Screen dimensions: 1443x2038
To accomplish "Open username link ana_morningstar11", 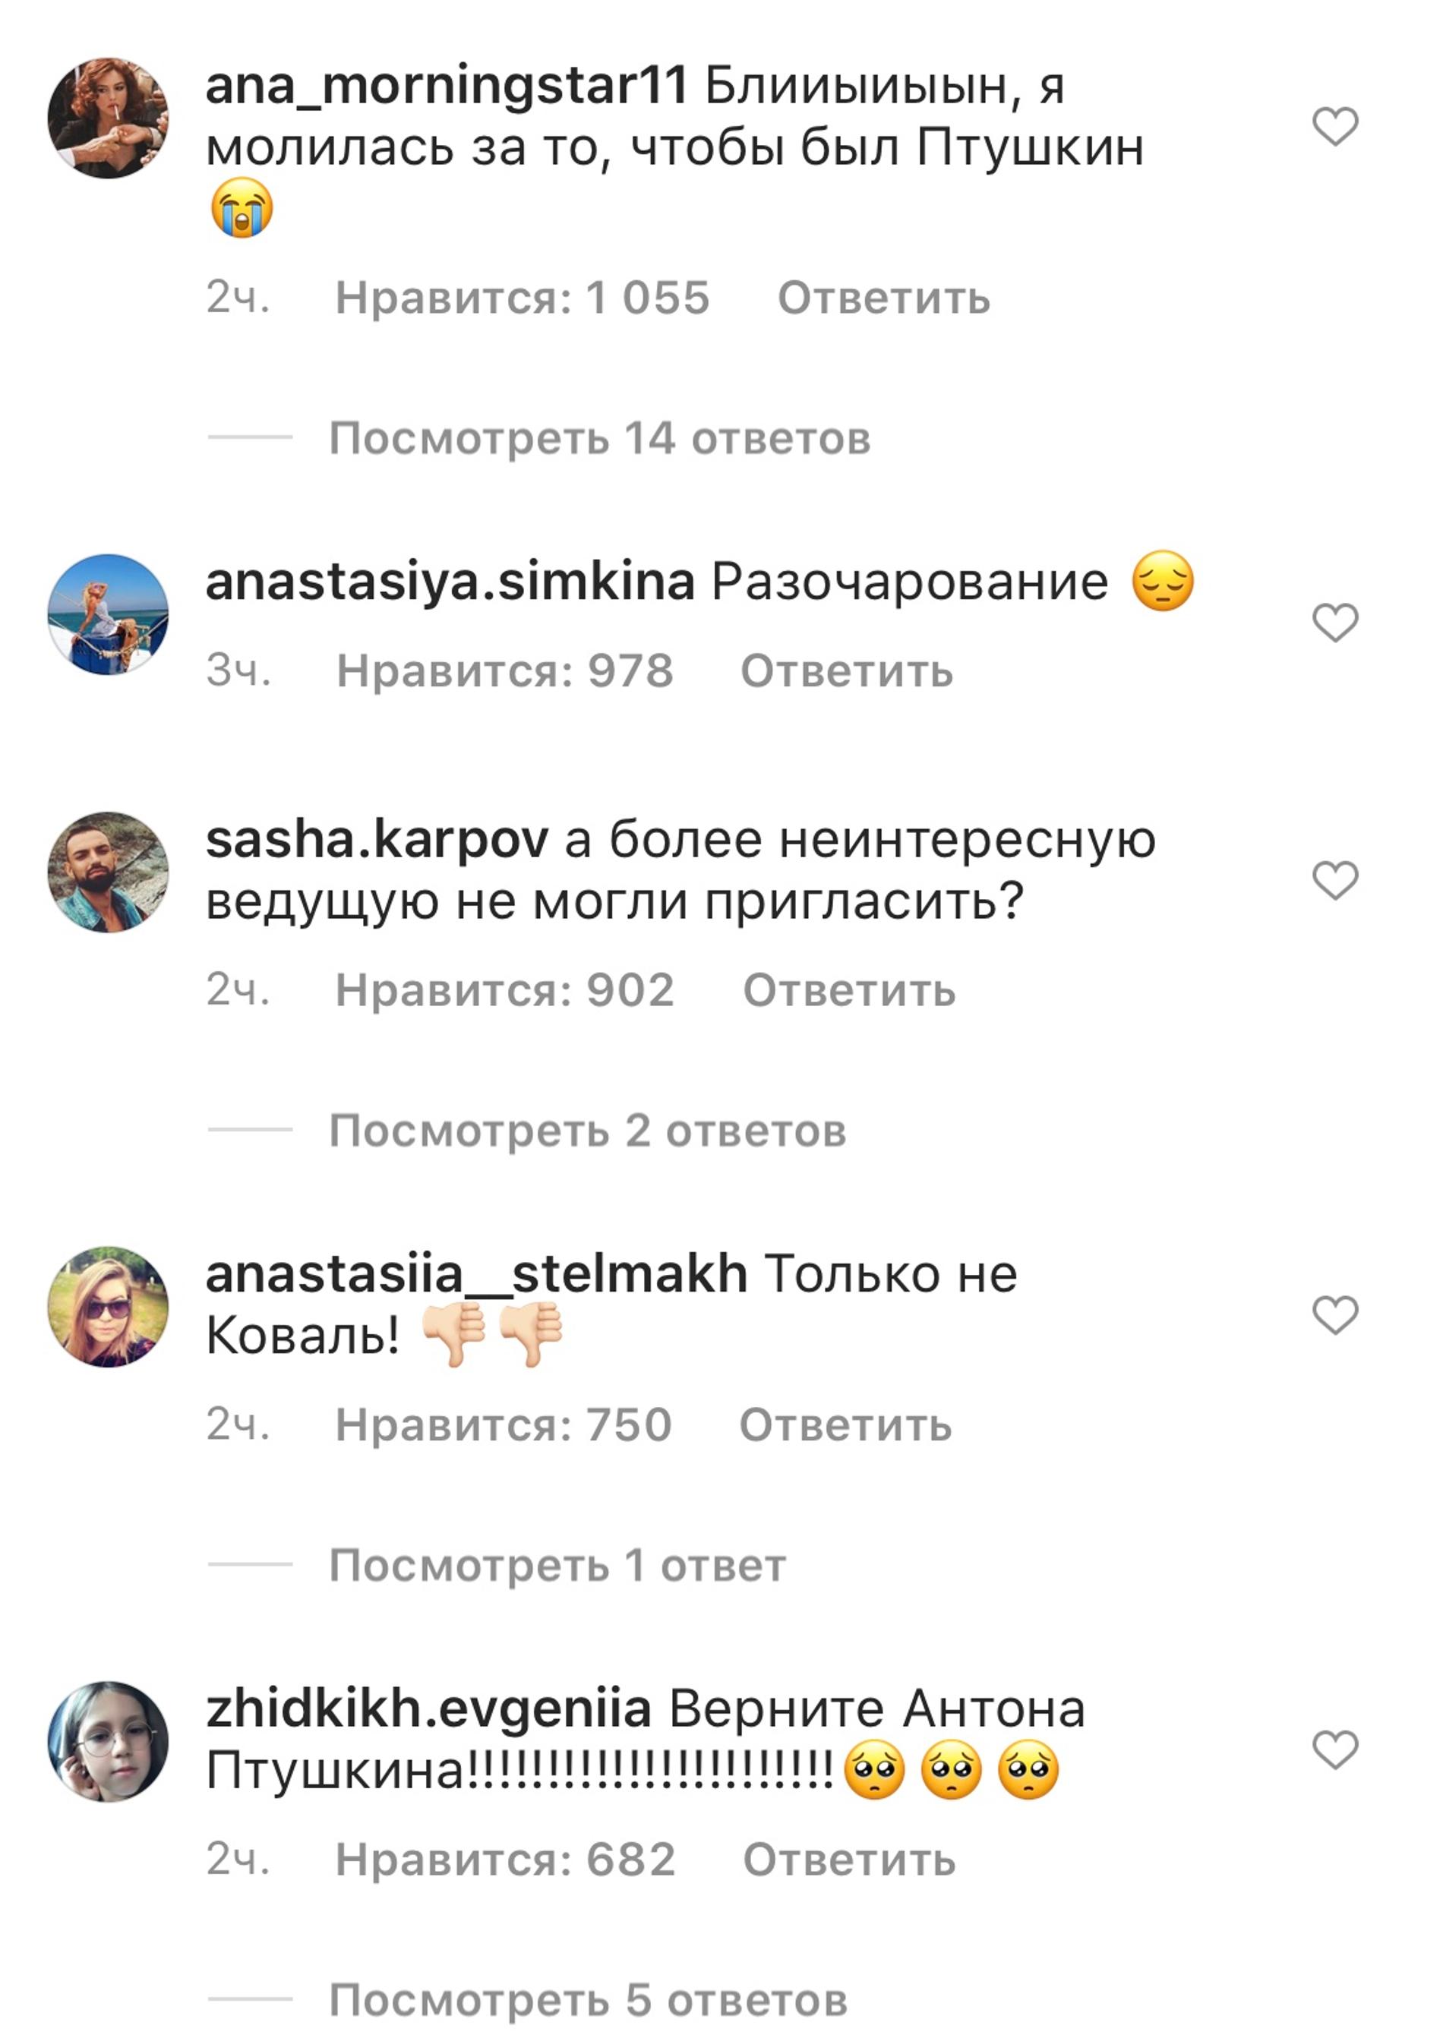I will point(446,87).
